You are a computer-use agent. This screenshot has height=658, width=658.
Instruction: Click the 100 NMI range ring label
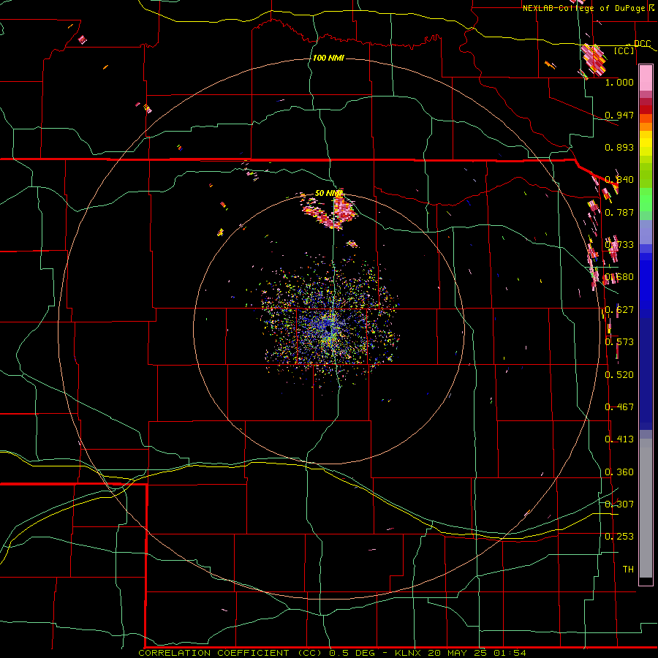click(x=328, y=58)
